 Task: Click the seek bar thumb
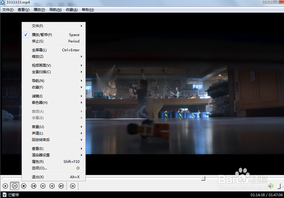tap(203, 179)
